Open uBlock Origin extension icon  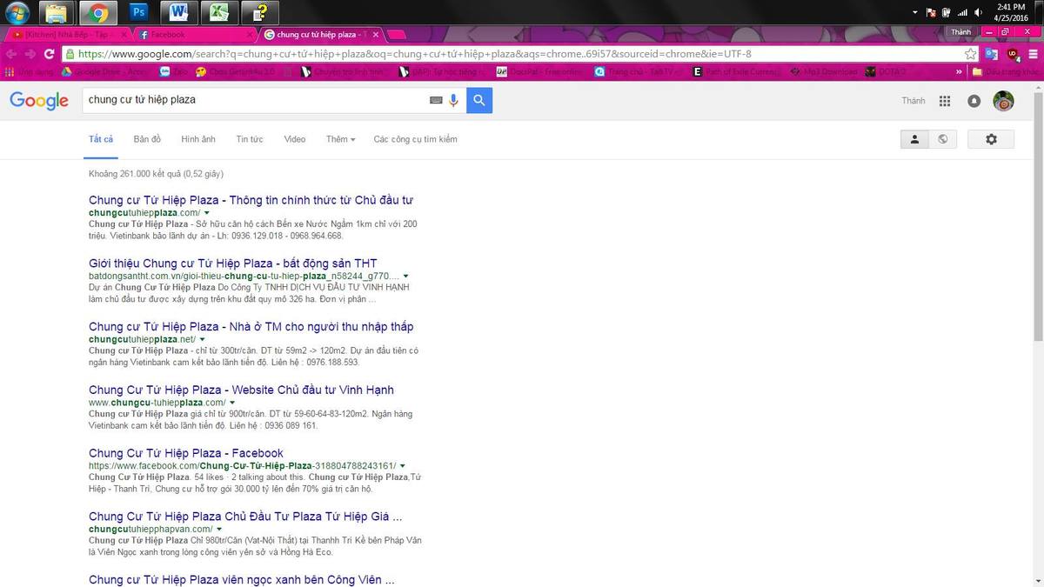tap(1013, 54)
